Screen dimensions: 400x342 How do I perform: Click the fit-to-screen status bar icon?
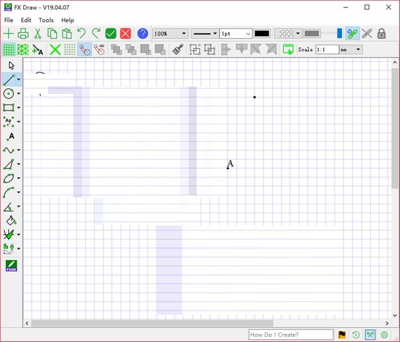coord(370,335)
